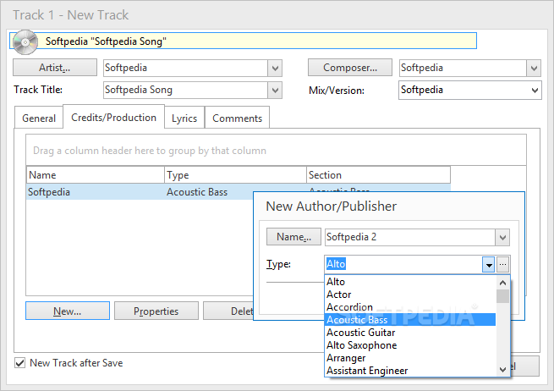Expand the Mix/Version combo box
Screen dimensions: 554x391
535,91
